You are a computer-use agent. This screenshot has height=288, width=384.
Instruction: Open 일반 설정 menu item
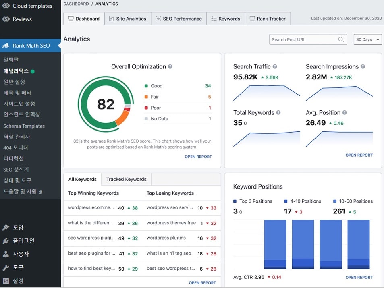pos(14,82)
